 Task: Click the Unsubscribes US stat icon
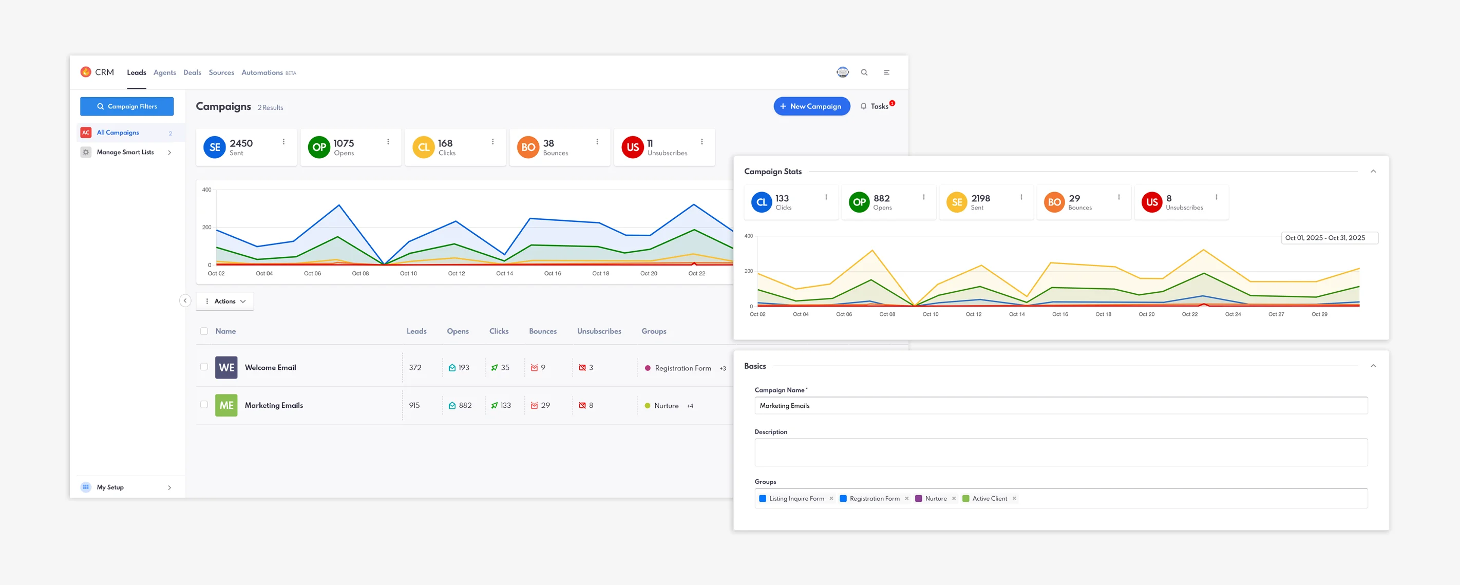coord(633,147)
